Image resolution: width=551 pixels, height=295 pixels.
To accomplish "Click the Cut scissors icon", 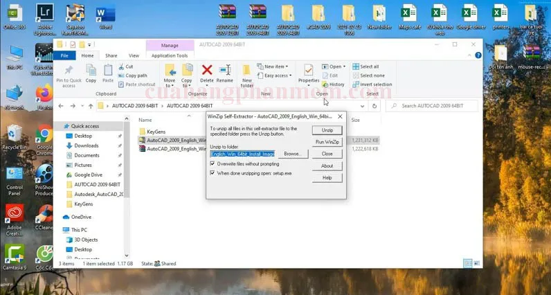I will click(x=120, y=66).
